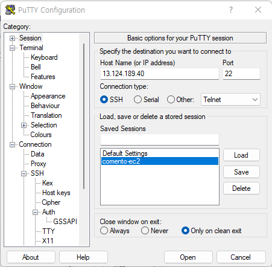Screen dimensions: 272x267
Task: Expand the Selection tree node
Action: (x=24, y=125)
